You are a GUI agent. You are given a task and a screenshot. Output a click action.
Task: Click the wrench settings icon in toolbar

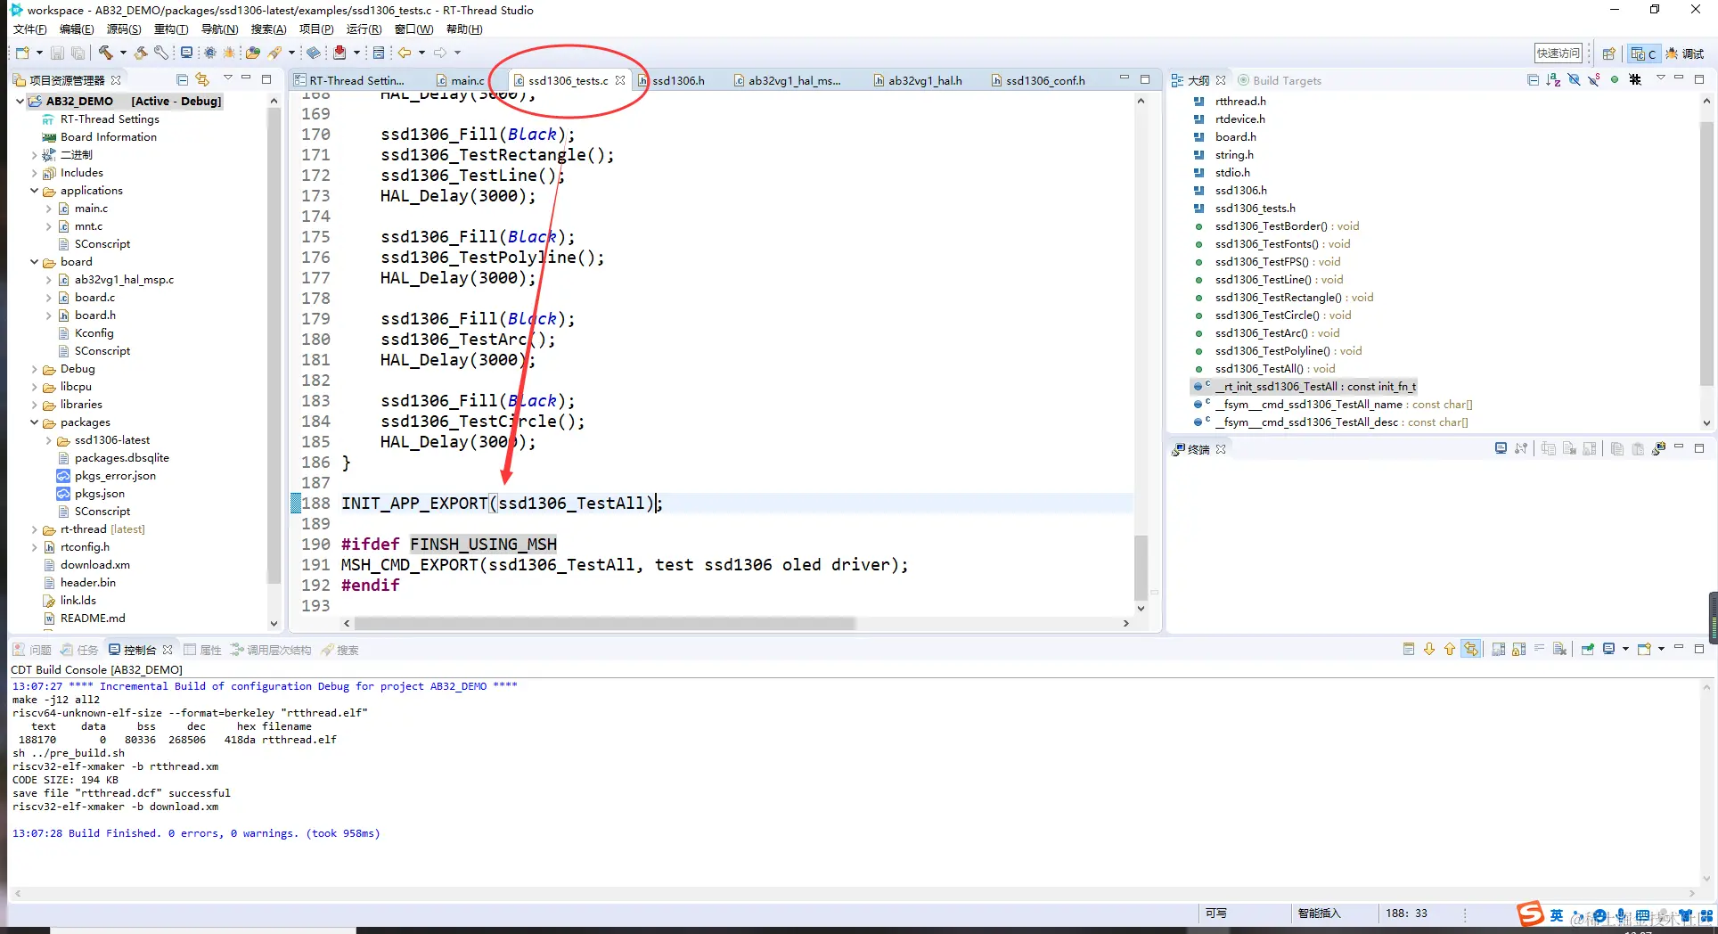[x=161, y=53]
